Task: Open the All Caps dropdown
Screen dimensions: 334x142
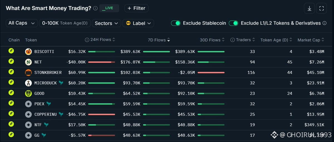Action: coord(21,23)
